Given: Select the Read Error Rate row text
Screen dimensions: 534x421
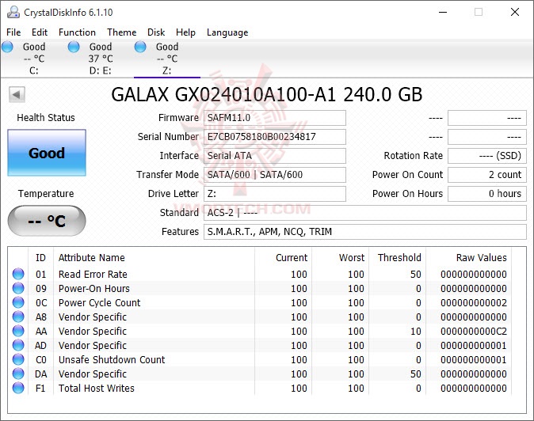Looking at the screenshot, I should pyautogui.click(x=93, y=274).
